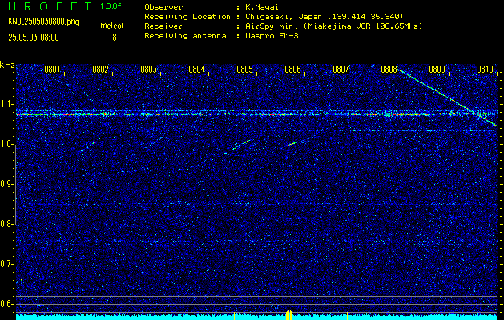Click the 0807 time marker
Image resolution: width=504 pixels, height=320 pixels.
click(x=341, y=70)
